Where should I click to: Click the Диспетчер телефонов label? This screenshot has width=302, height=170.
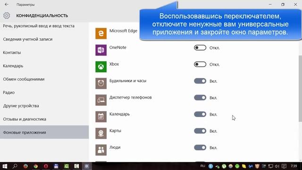[x=130, y=97]
